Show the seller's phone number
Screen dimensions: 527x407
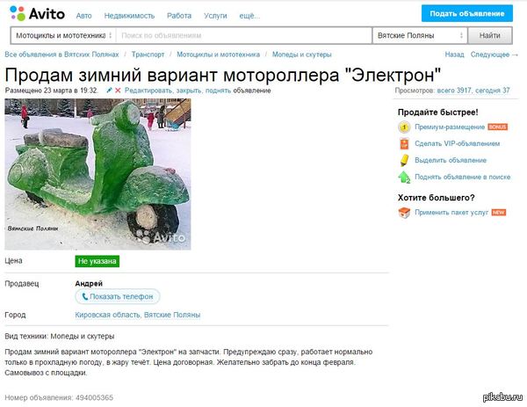(x=118, y=296)
